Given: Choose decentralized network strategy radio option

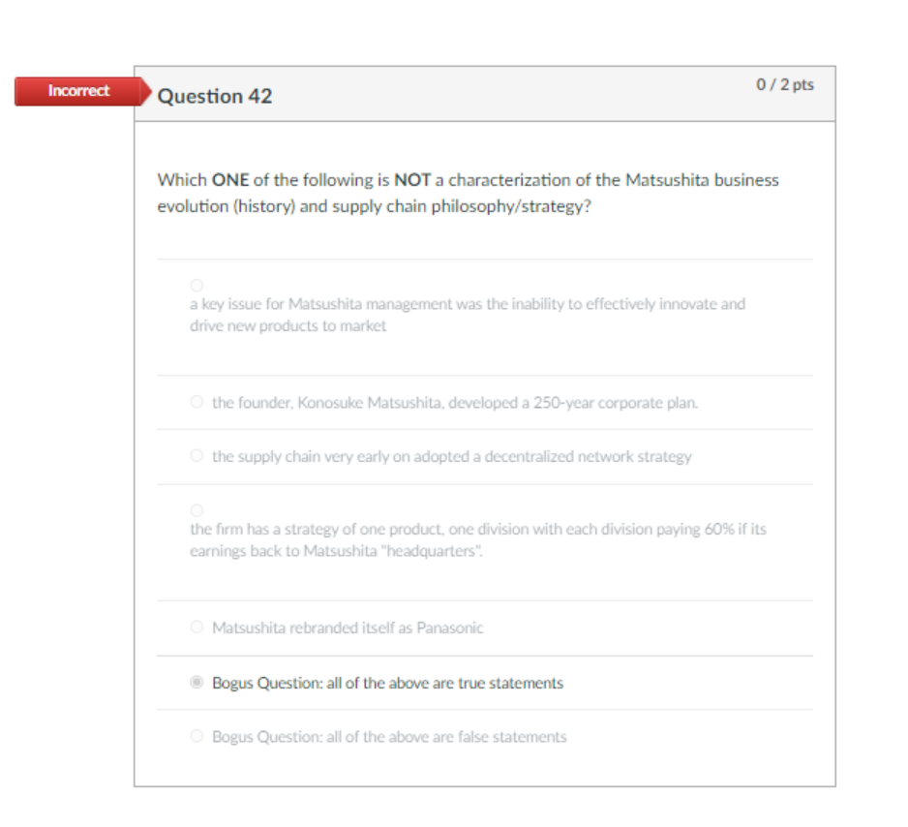Looking at the screenshot, I should [197, 455].
